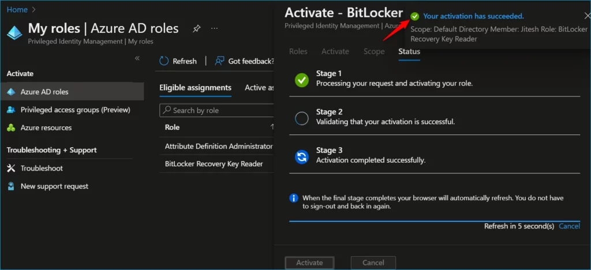Pin the My roles page

(196, 29)
